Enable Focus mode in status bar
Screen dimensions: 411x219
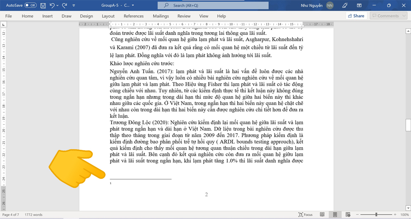tap(305, 214)
